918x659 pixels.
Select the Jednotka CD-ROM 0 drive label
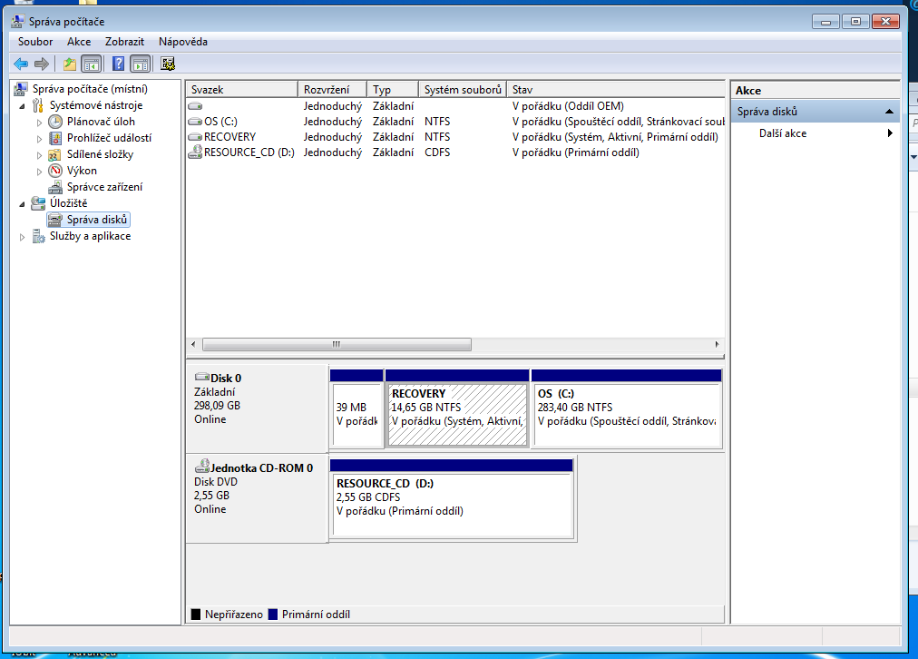click(x=261, y=467)
